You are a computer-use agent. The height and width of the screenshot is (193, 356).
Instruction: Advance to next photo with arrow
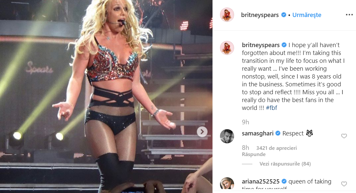202,132
